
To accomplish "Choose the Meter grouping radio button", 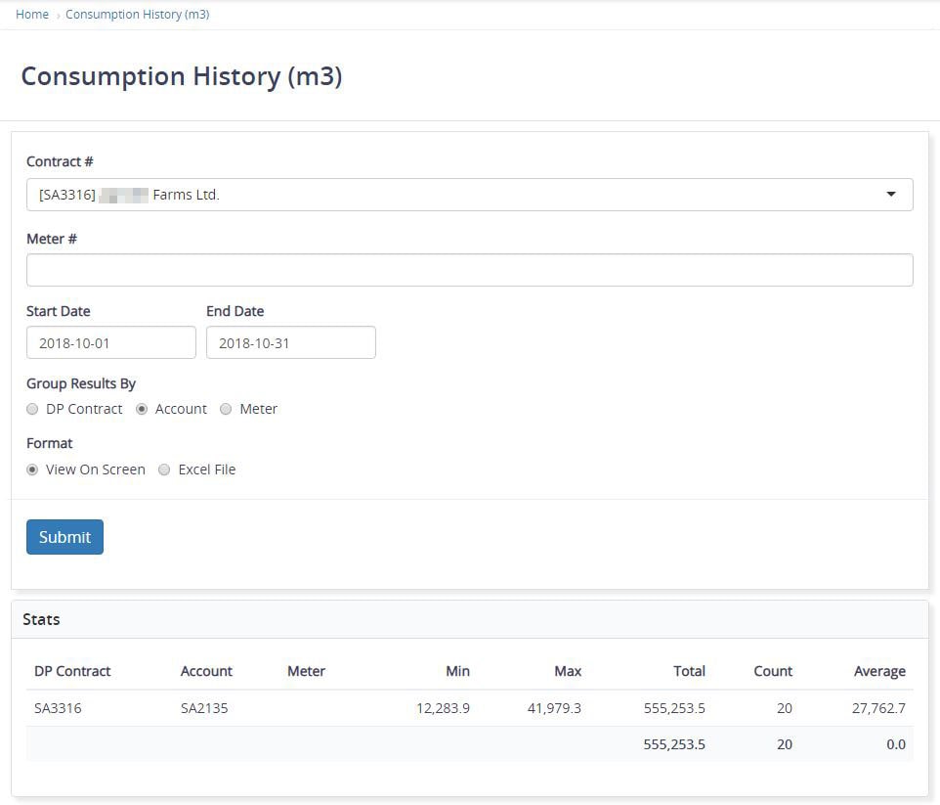I will [x=227, y=409].
